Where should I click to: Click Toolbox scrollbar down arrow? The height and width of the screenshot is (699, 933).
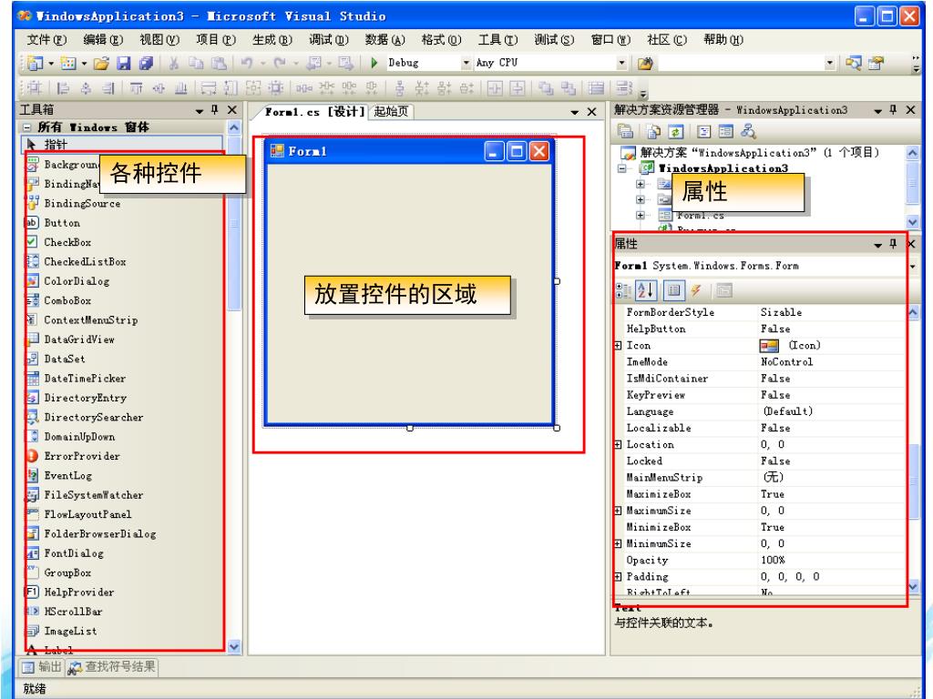(234, 647)
